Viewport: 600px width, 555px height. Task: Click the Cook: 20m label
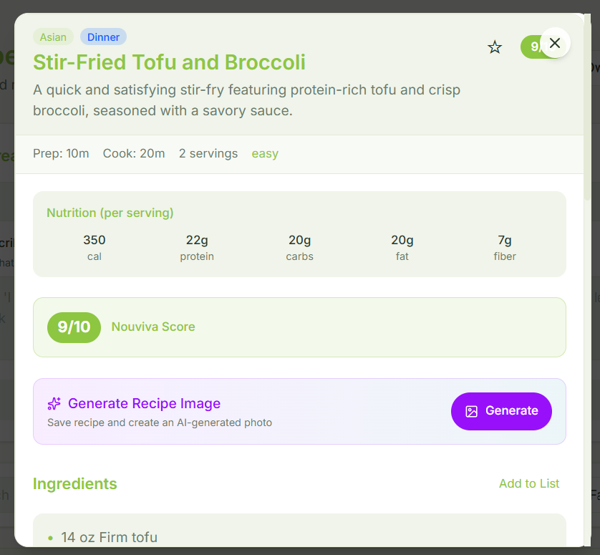pyautogui.click(x=134, y=153)
